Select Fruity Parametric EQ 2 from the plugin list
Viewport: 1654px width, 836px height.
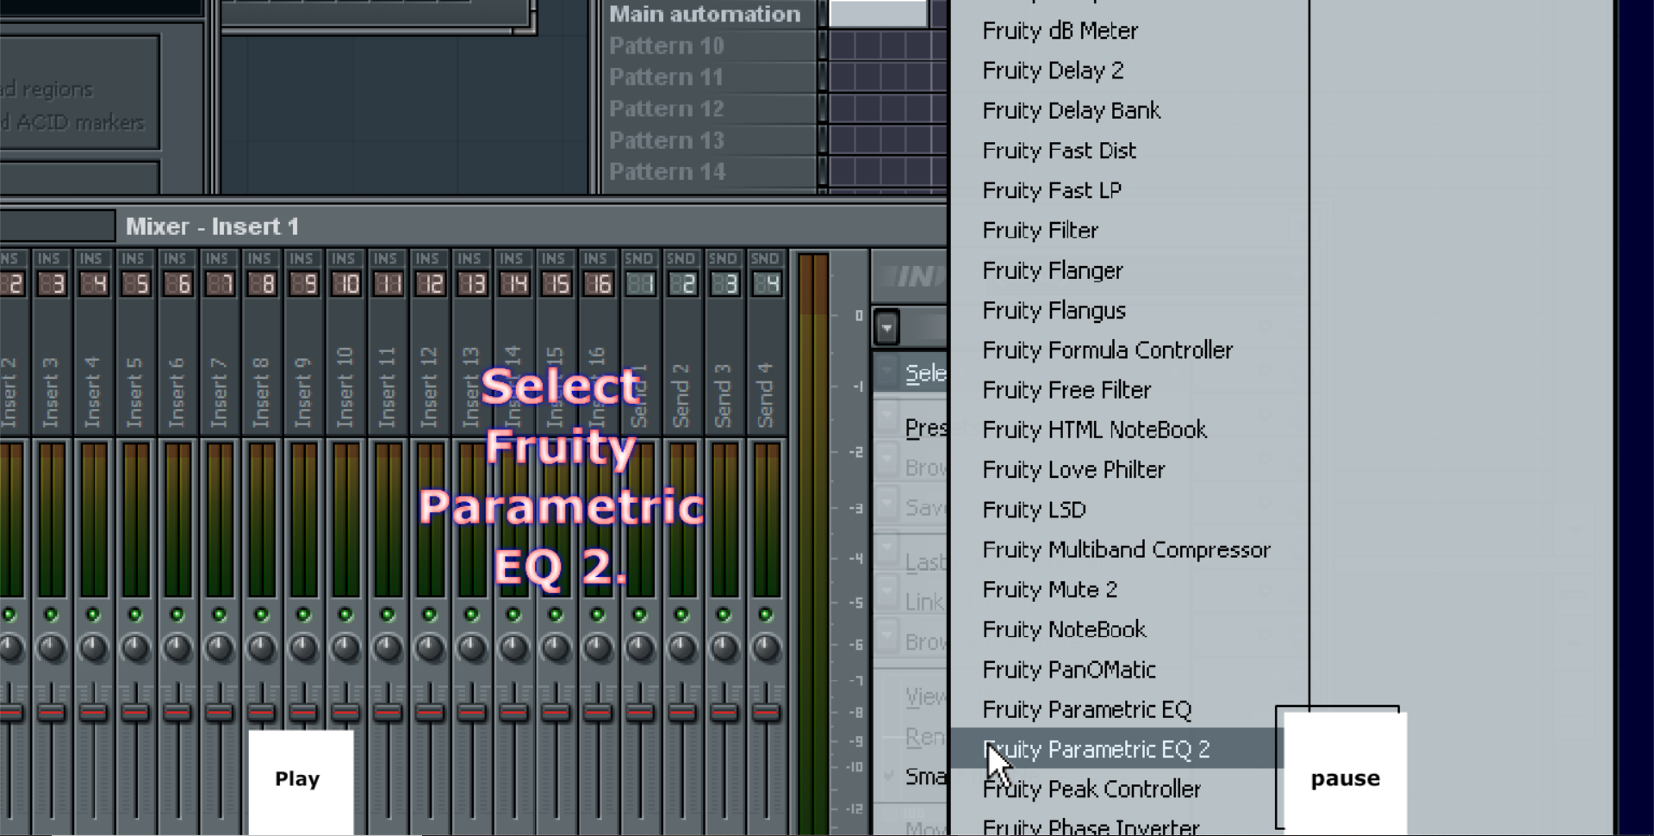point(1116,749)
